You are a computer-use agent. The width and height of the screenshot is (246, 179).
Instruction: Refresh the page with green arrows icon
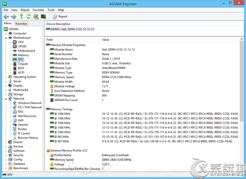(29, 16)
